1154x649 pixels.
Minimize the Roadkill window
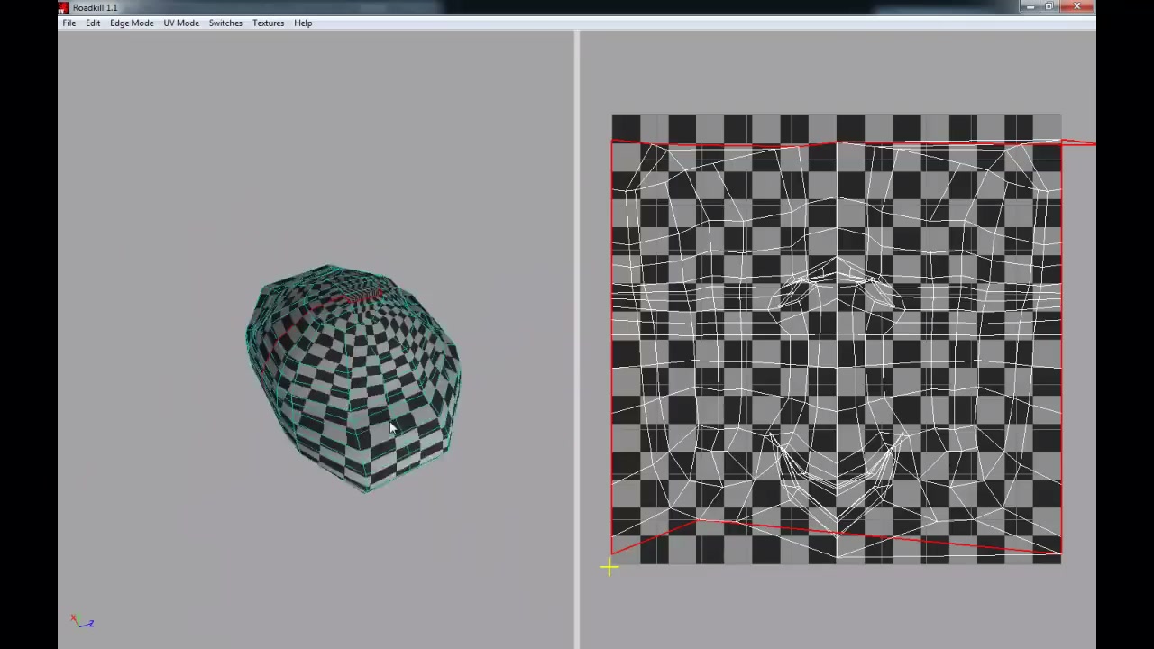tap(1030, 7)
